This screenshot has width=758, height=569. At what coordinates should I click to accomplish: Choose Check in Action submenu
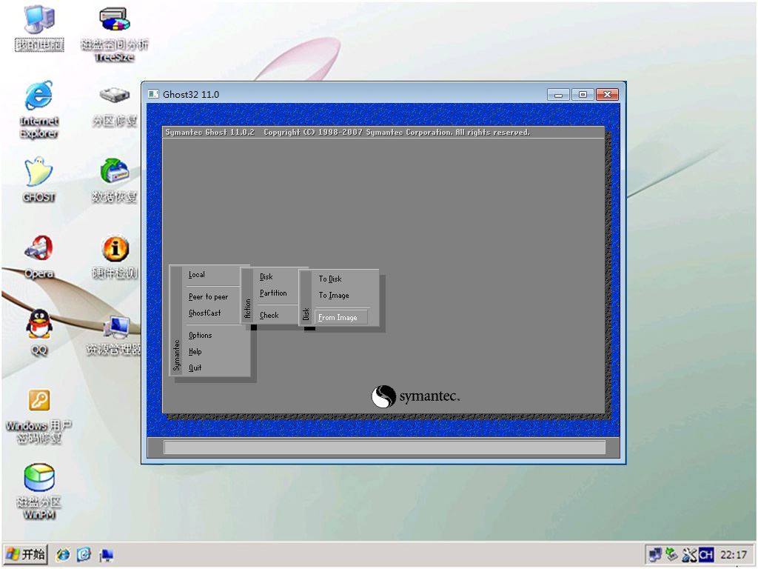(269, 315)
